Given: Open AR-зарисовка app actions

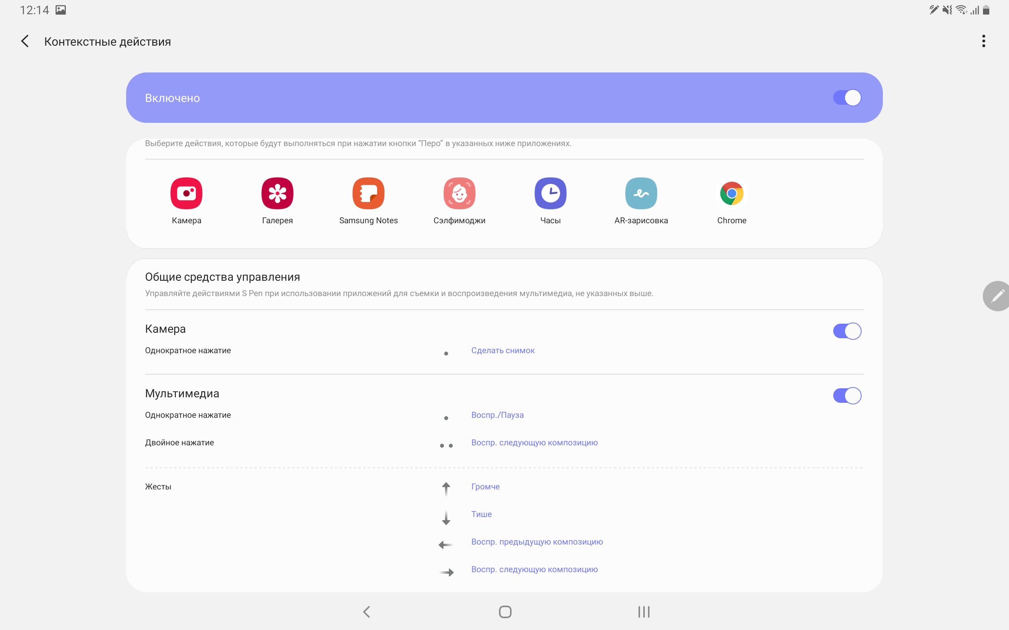Looking at the screenshot, I should 641,193.
